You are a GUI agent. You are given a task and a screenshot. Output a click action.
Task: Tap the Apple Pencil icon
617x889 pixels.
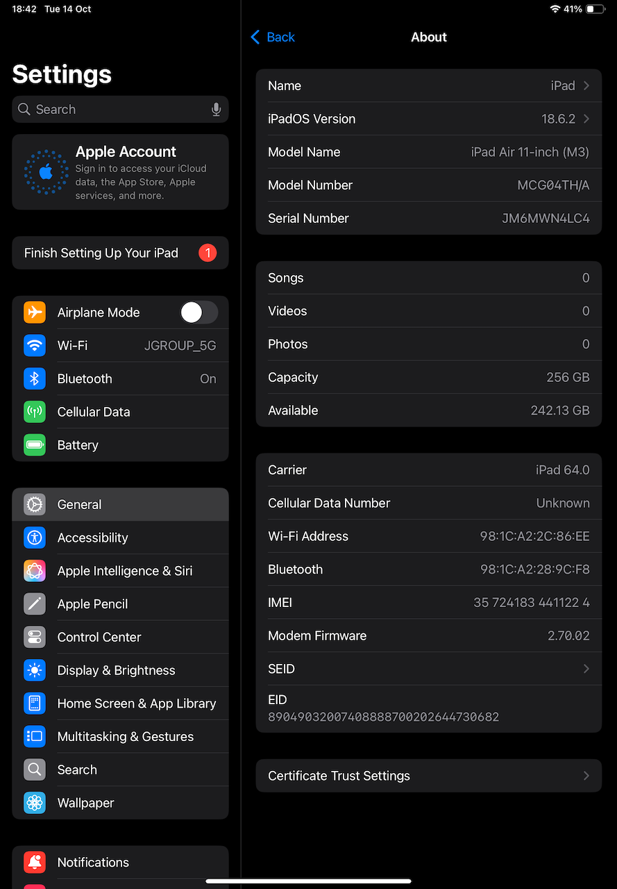35,604
